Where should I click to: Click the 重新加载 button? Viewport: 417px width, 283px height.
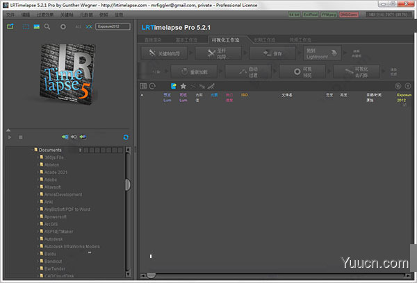(x=194, y=71)
